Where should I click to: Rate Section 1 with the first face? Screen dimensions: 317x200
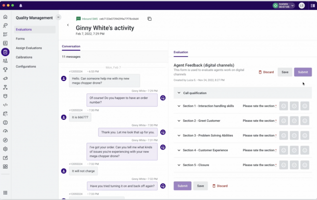pyautogui.click(x=283, y=106)
